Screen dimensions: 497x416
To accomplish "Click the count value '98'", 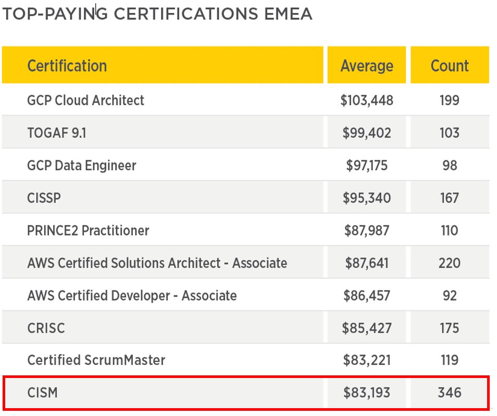I will (x=450, y=166).
